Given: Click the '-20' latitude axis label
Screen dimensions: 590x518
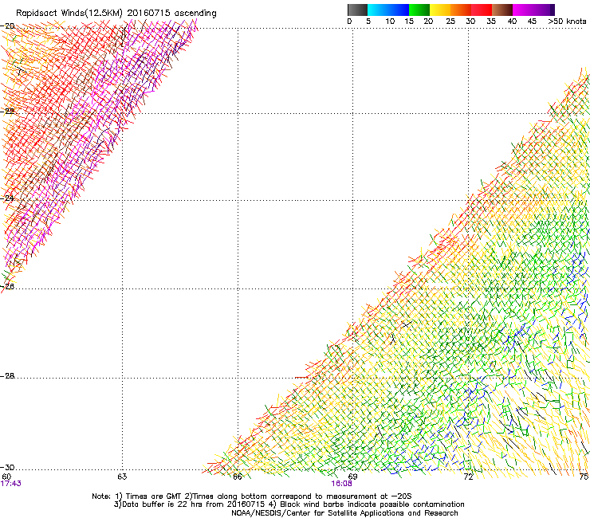Looking at the screenshot, I should pos(8,26).
